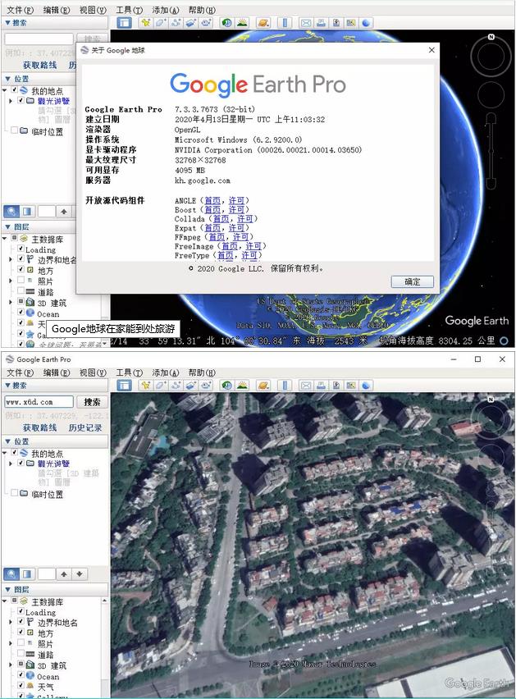Click 搜索 button in satellite-view window
This screenshot has height=699, width=516.
[92, 402]
